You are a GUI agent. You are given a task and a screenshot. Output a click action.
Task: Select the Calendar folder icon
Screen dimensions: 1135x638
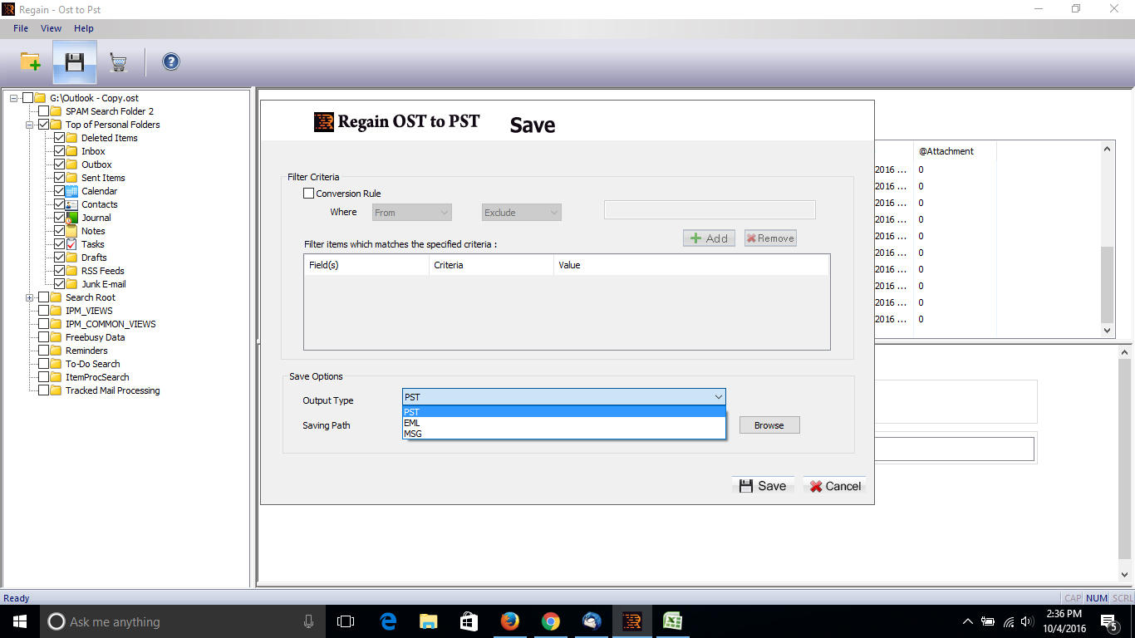71,191
